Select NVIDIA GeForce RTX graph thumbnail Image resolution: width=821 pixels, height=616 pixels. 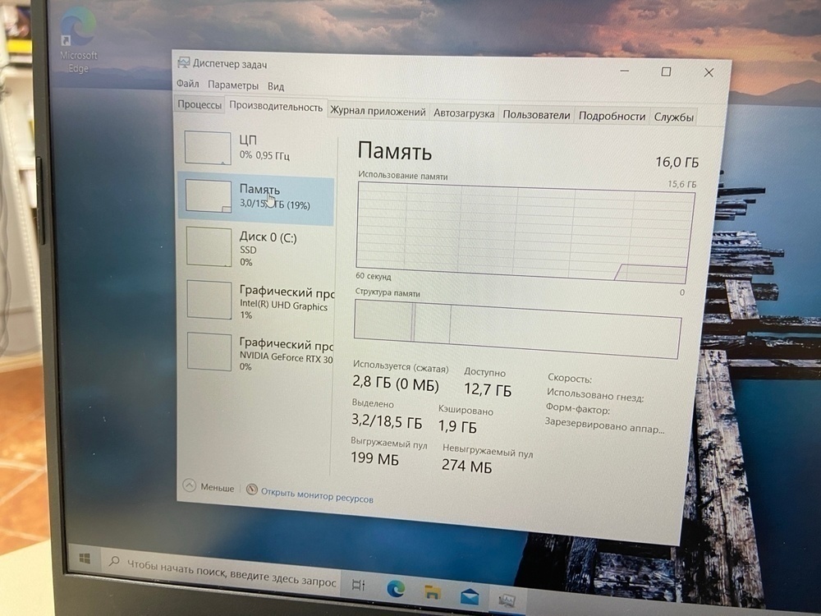coord(209,352)
